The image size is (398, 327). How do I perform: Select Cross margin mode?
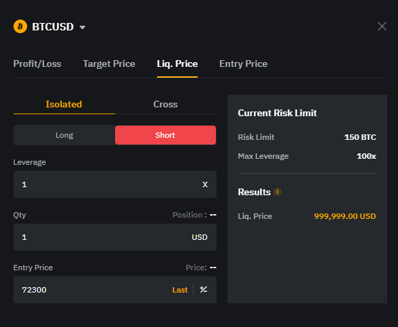pyautogui.click(x=165, y=104)
